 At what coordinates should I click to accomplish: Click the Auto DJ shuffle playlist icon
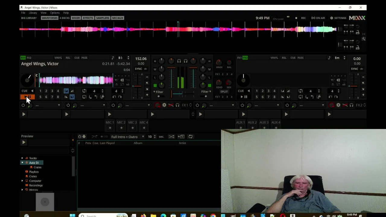pos(171,137)
